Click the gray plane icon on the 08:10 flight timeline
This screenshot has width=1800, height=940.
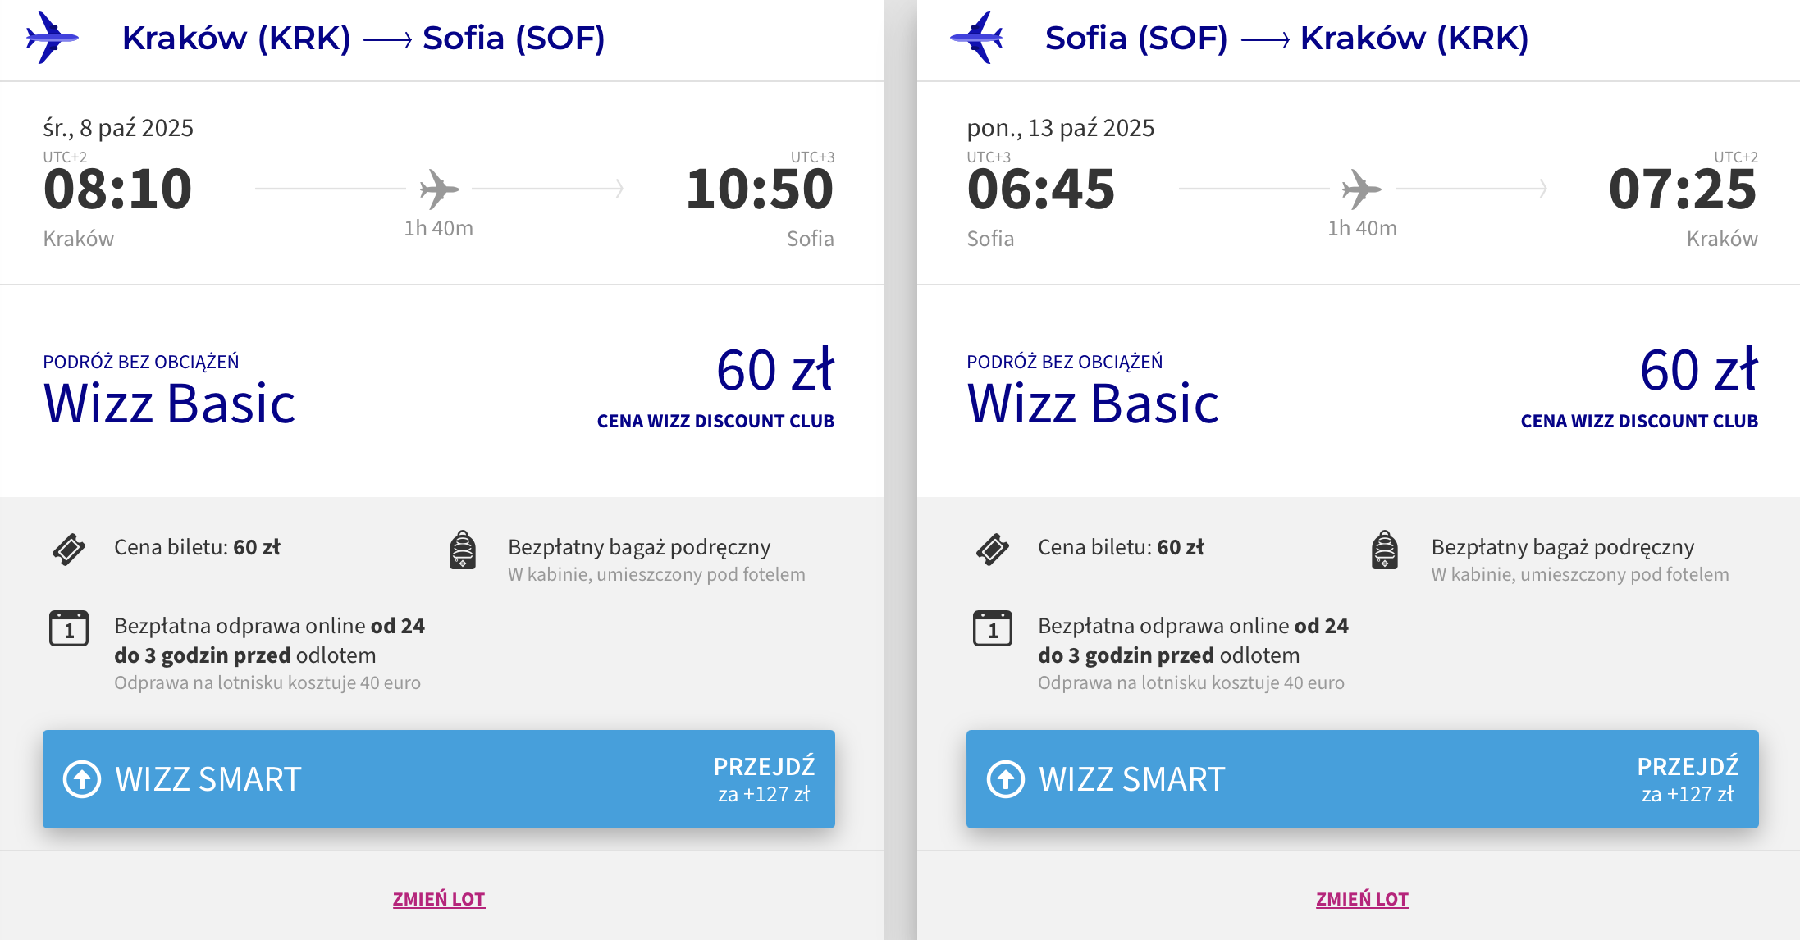click(x=439, y=189)
